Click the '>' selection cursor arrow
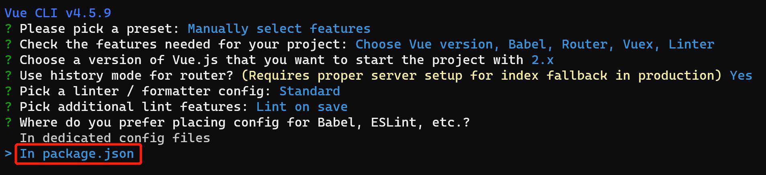The height and width of the screenshot is (175, 766). click(x=8, y=154)
